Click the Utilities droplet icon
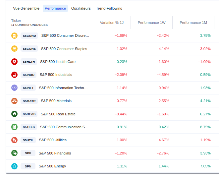This screenshot has height=181, width=219. coord(14,140)
